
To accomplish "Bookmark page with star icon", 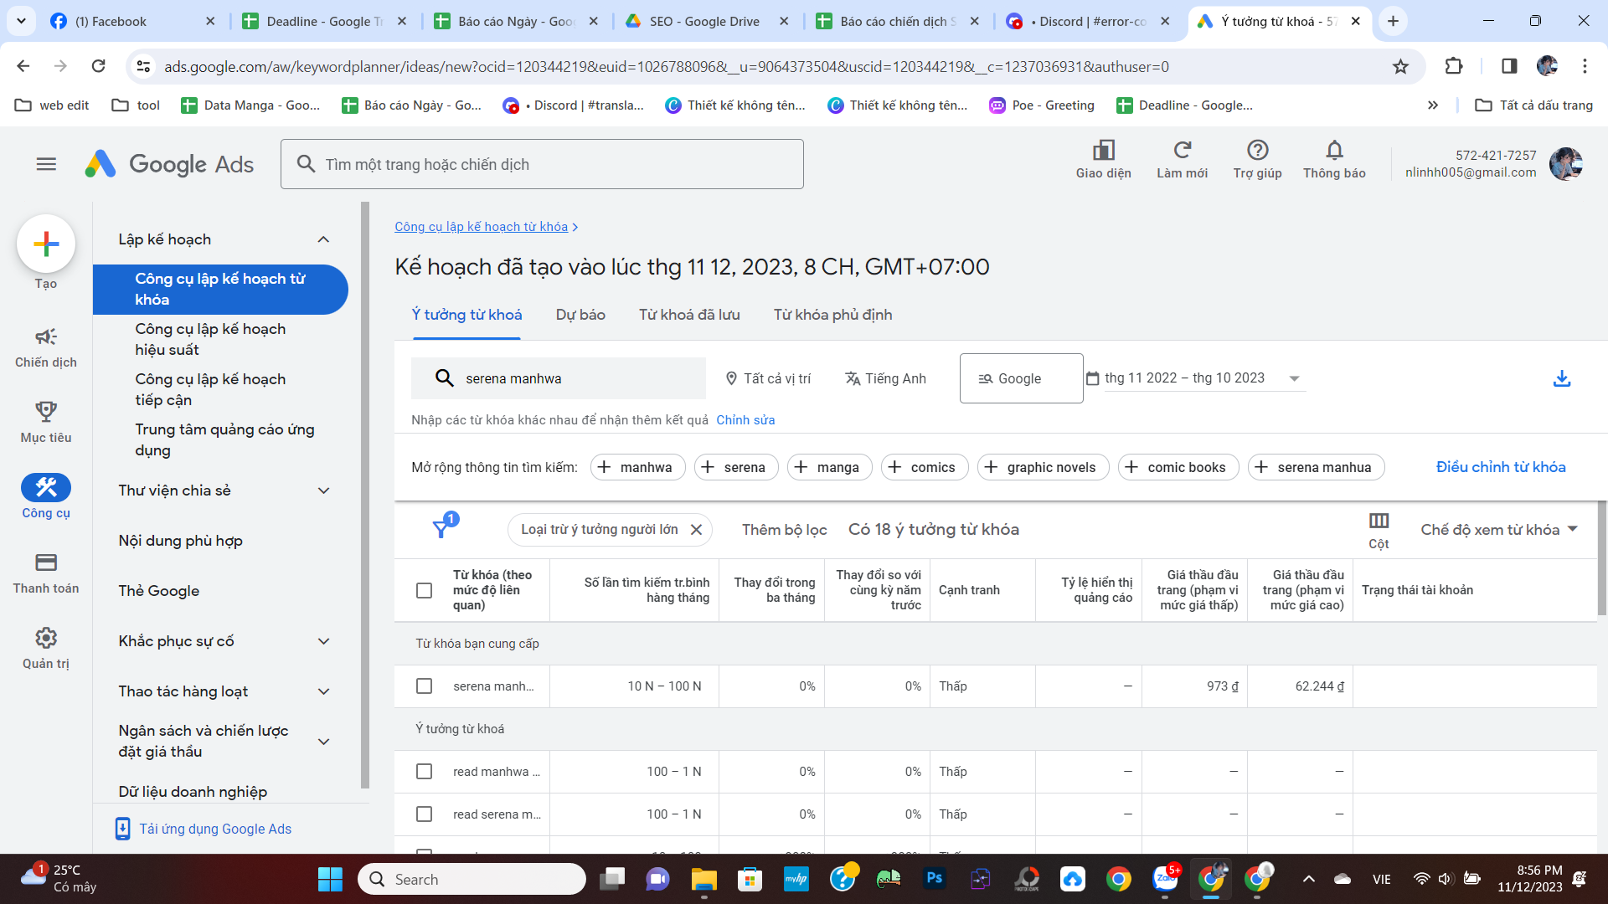I will (x=1400, y=66).
